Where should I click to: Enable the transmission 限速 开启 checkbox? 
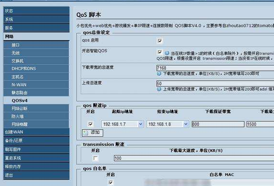95,158
